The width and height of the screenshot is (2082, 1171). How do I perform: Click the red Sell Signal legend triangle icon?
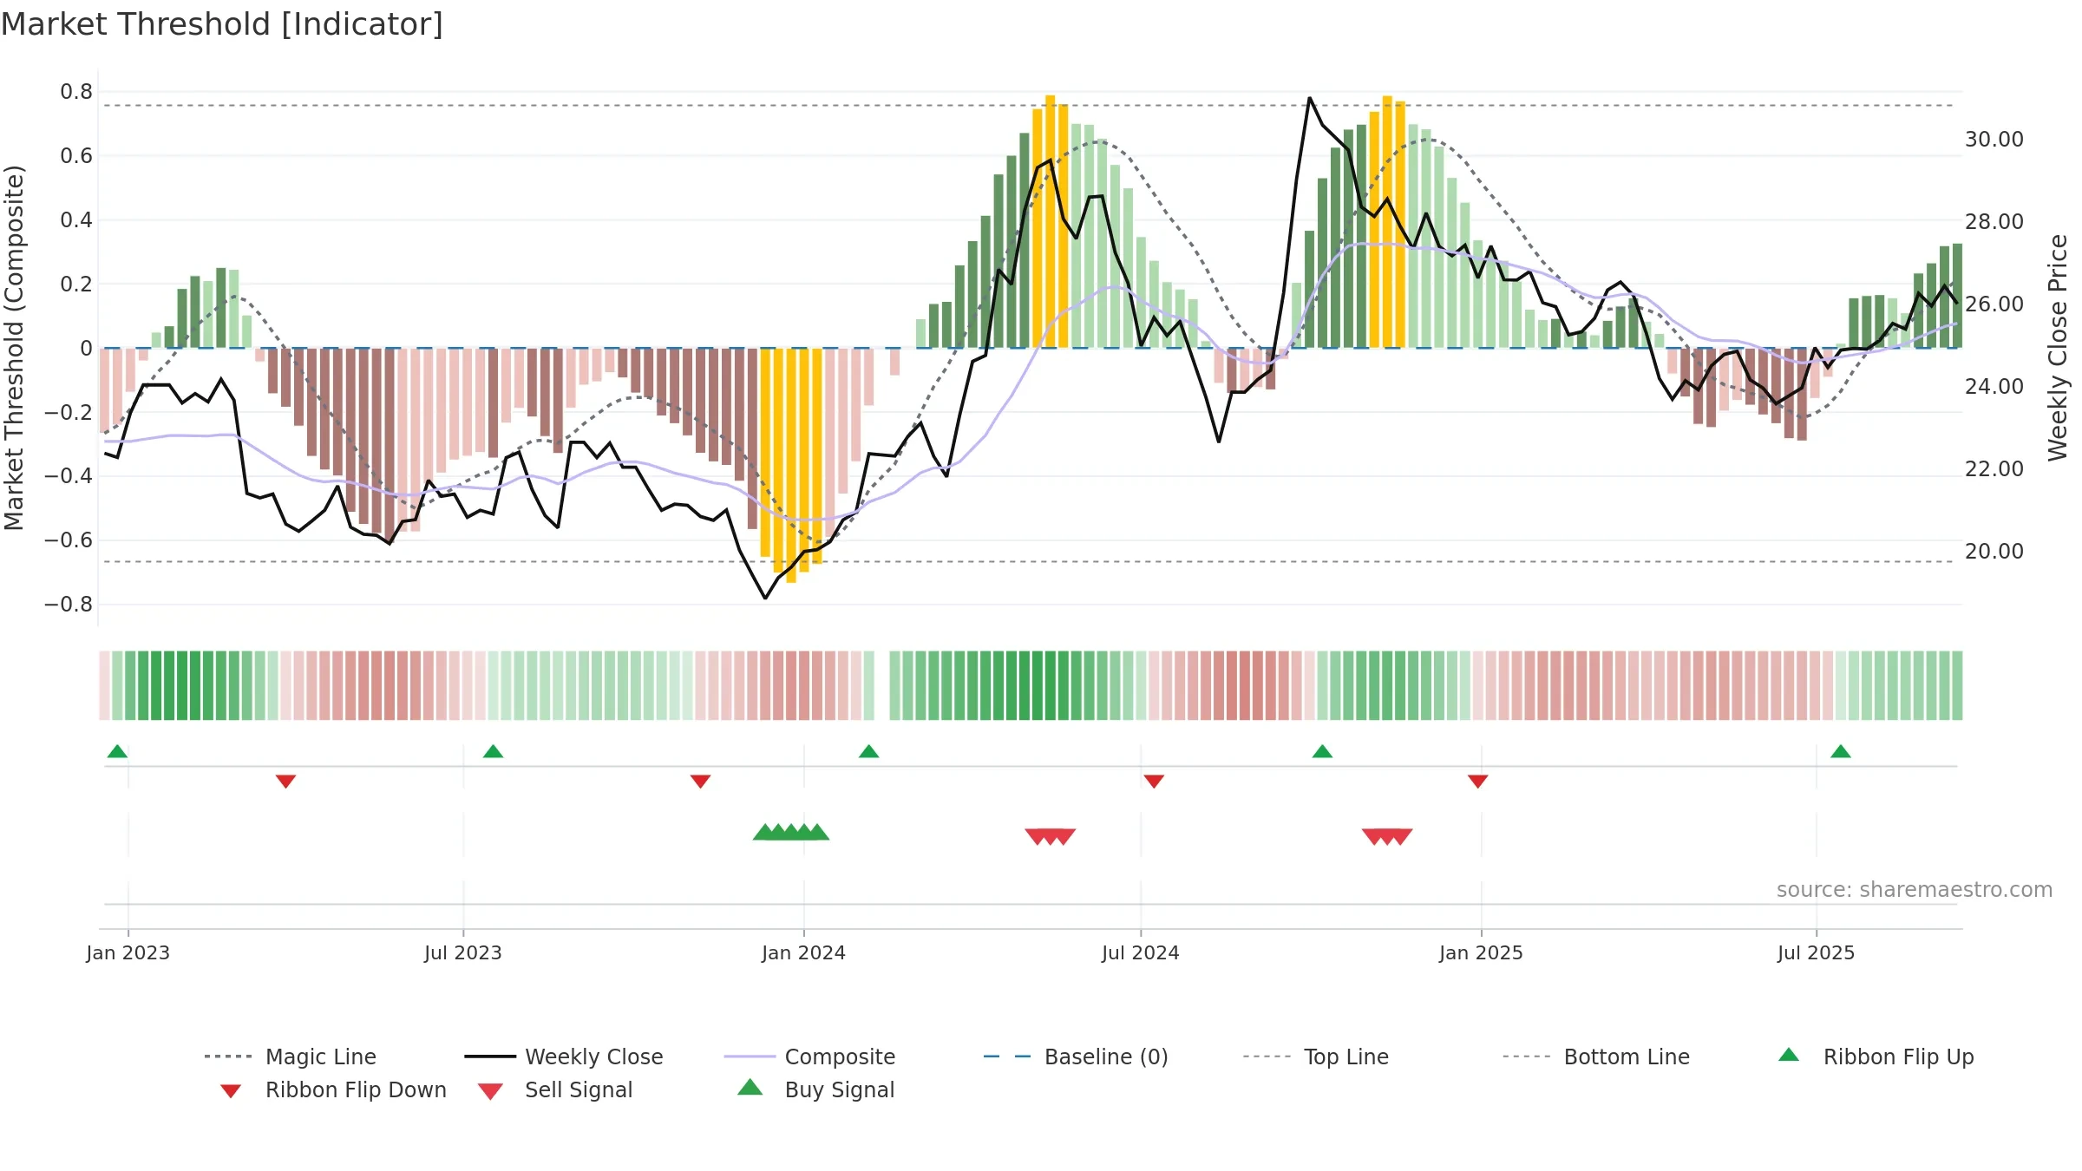[490, 1091]
